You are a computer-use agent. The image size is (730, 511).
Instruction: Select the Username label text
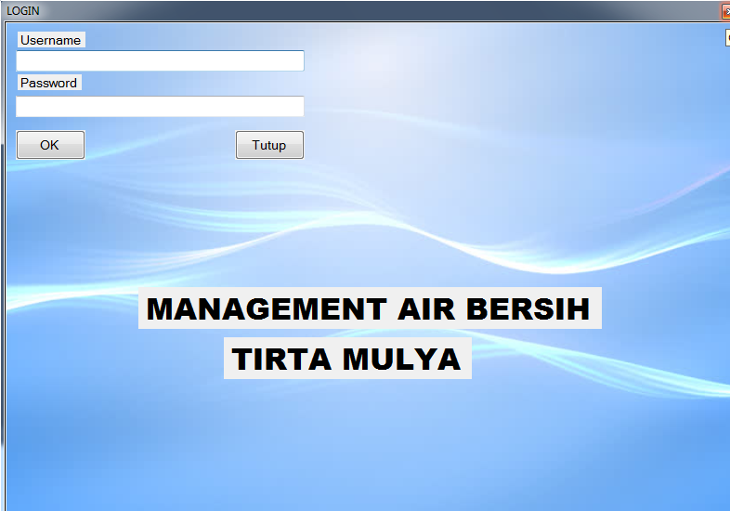tap(51, 40)
